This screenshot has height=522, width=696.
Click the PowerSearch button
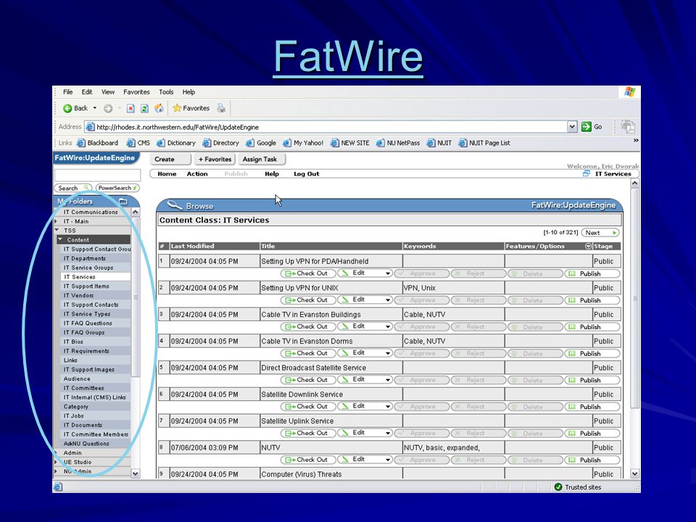pyautogui.click(x=117, y=188)
